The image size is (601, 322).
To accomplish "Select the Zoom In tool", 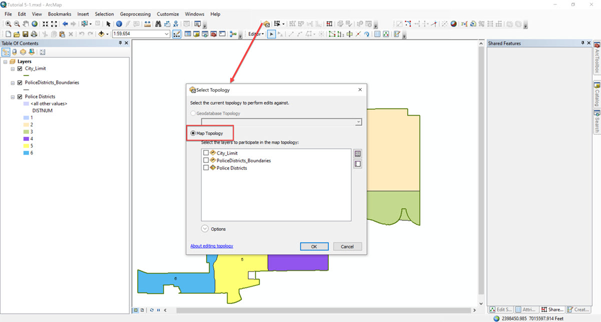I will [x=9, y=23].
